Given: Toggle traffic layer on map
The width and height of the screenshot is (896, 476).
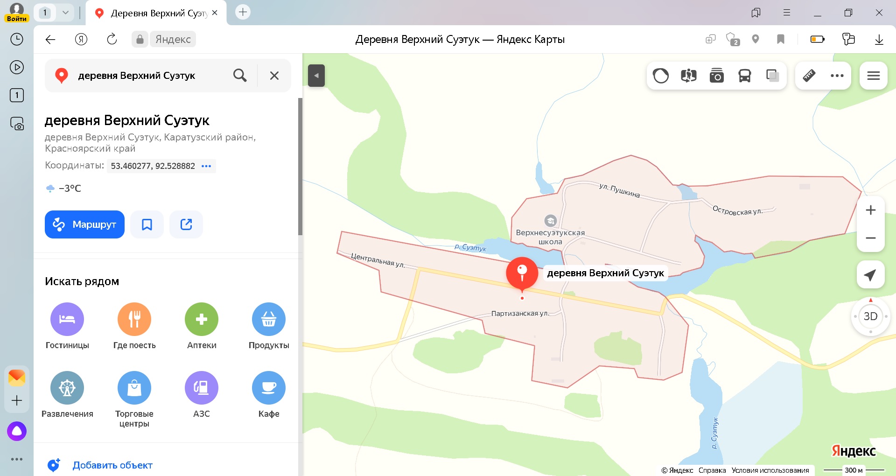Looking at the screenshot, I should [661, 76].
